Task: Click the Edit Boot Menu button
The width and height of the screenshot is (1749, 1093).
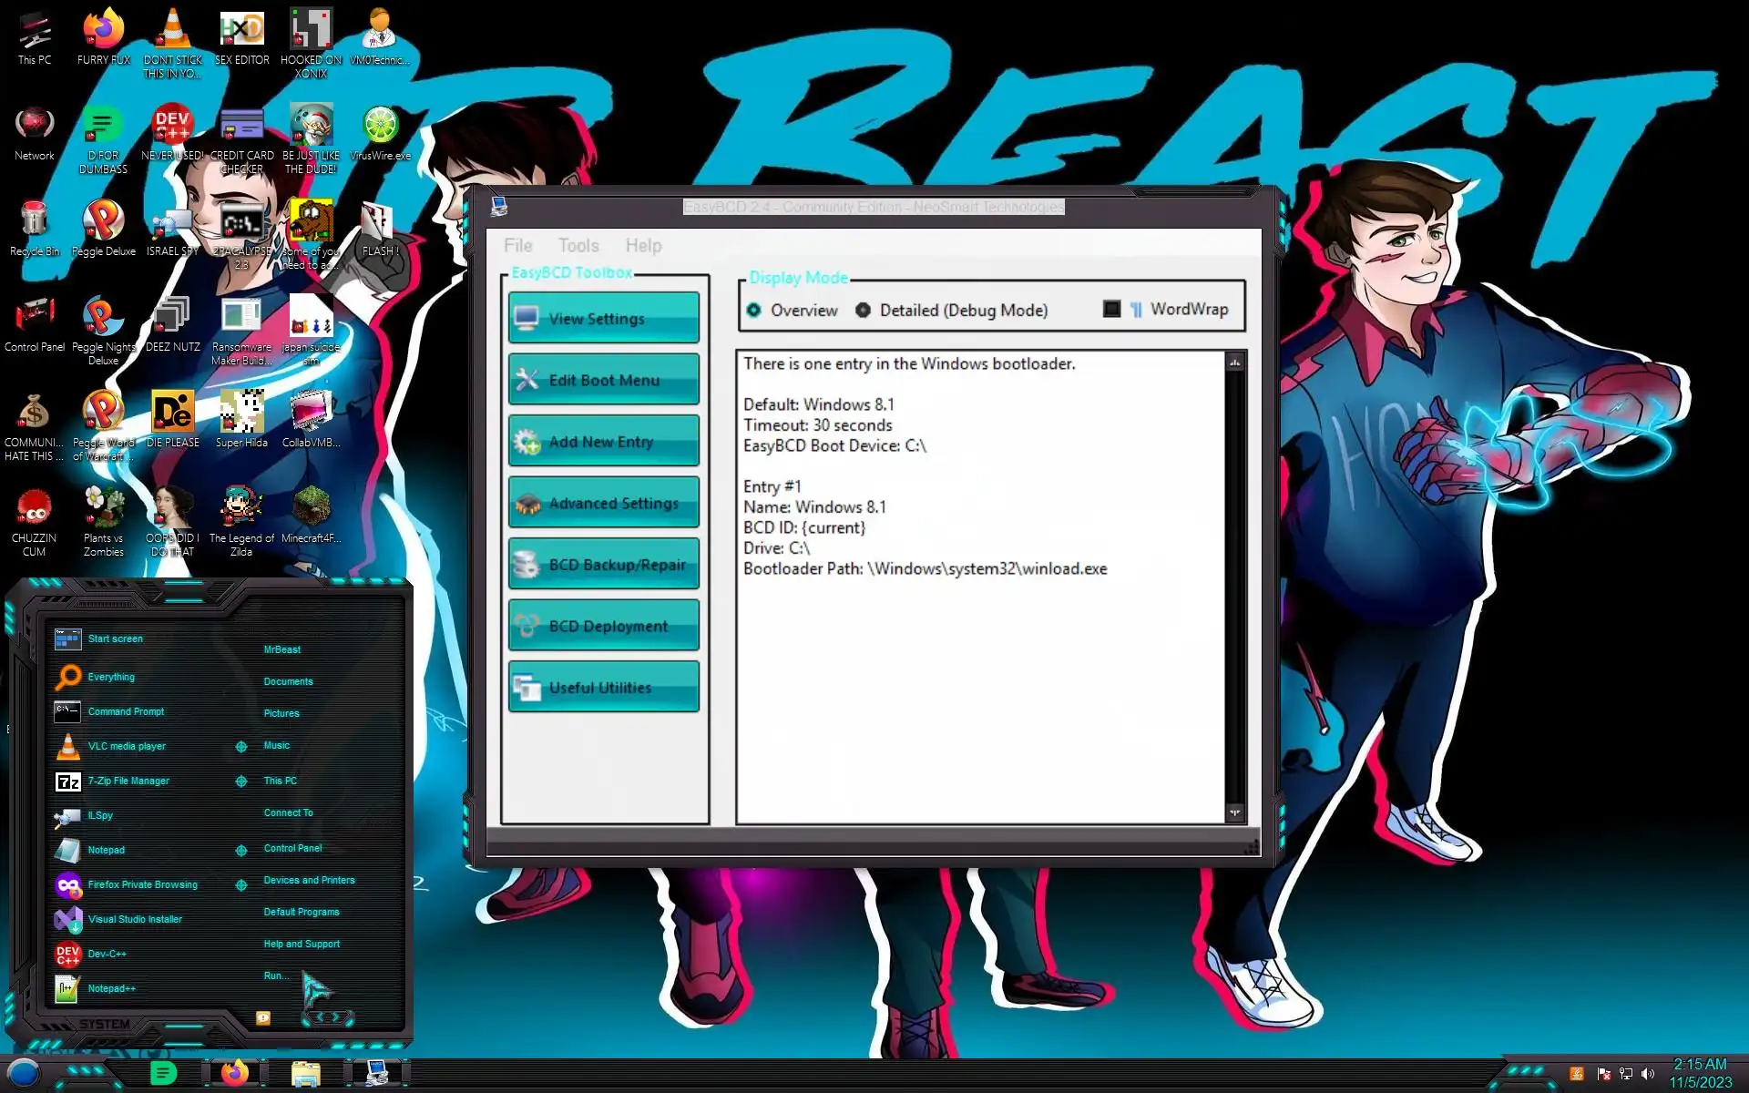Action: [603, 380]
